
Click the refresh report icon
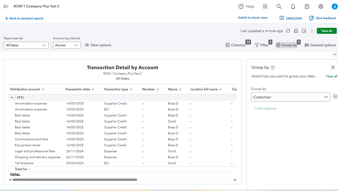click(x=288, y=31)
